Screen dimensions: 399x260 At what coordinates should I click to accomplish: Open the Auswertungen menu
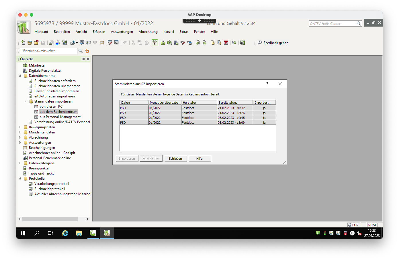tap(122, 32)
